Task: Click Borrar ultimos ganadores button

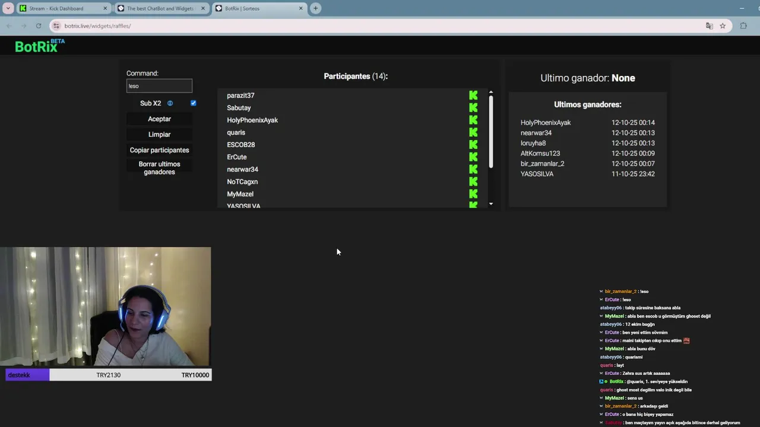Action: tap(159, 168)
